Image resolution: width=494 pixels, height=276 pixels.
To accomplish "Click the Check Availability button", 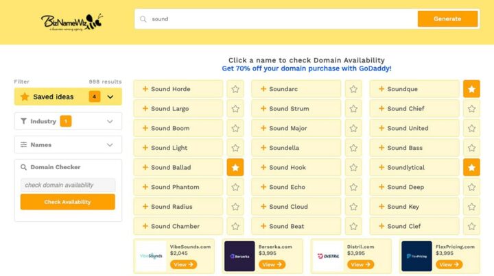I will 68,202.
